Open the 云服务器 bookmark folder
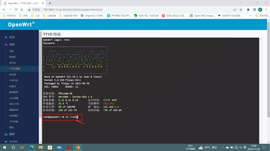The height and width of the screenshot is (151, 270). (x=49, y=15)
